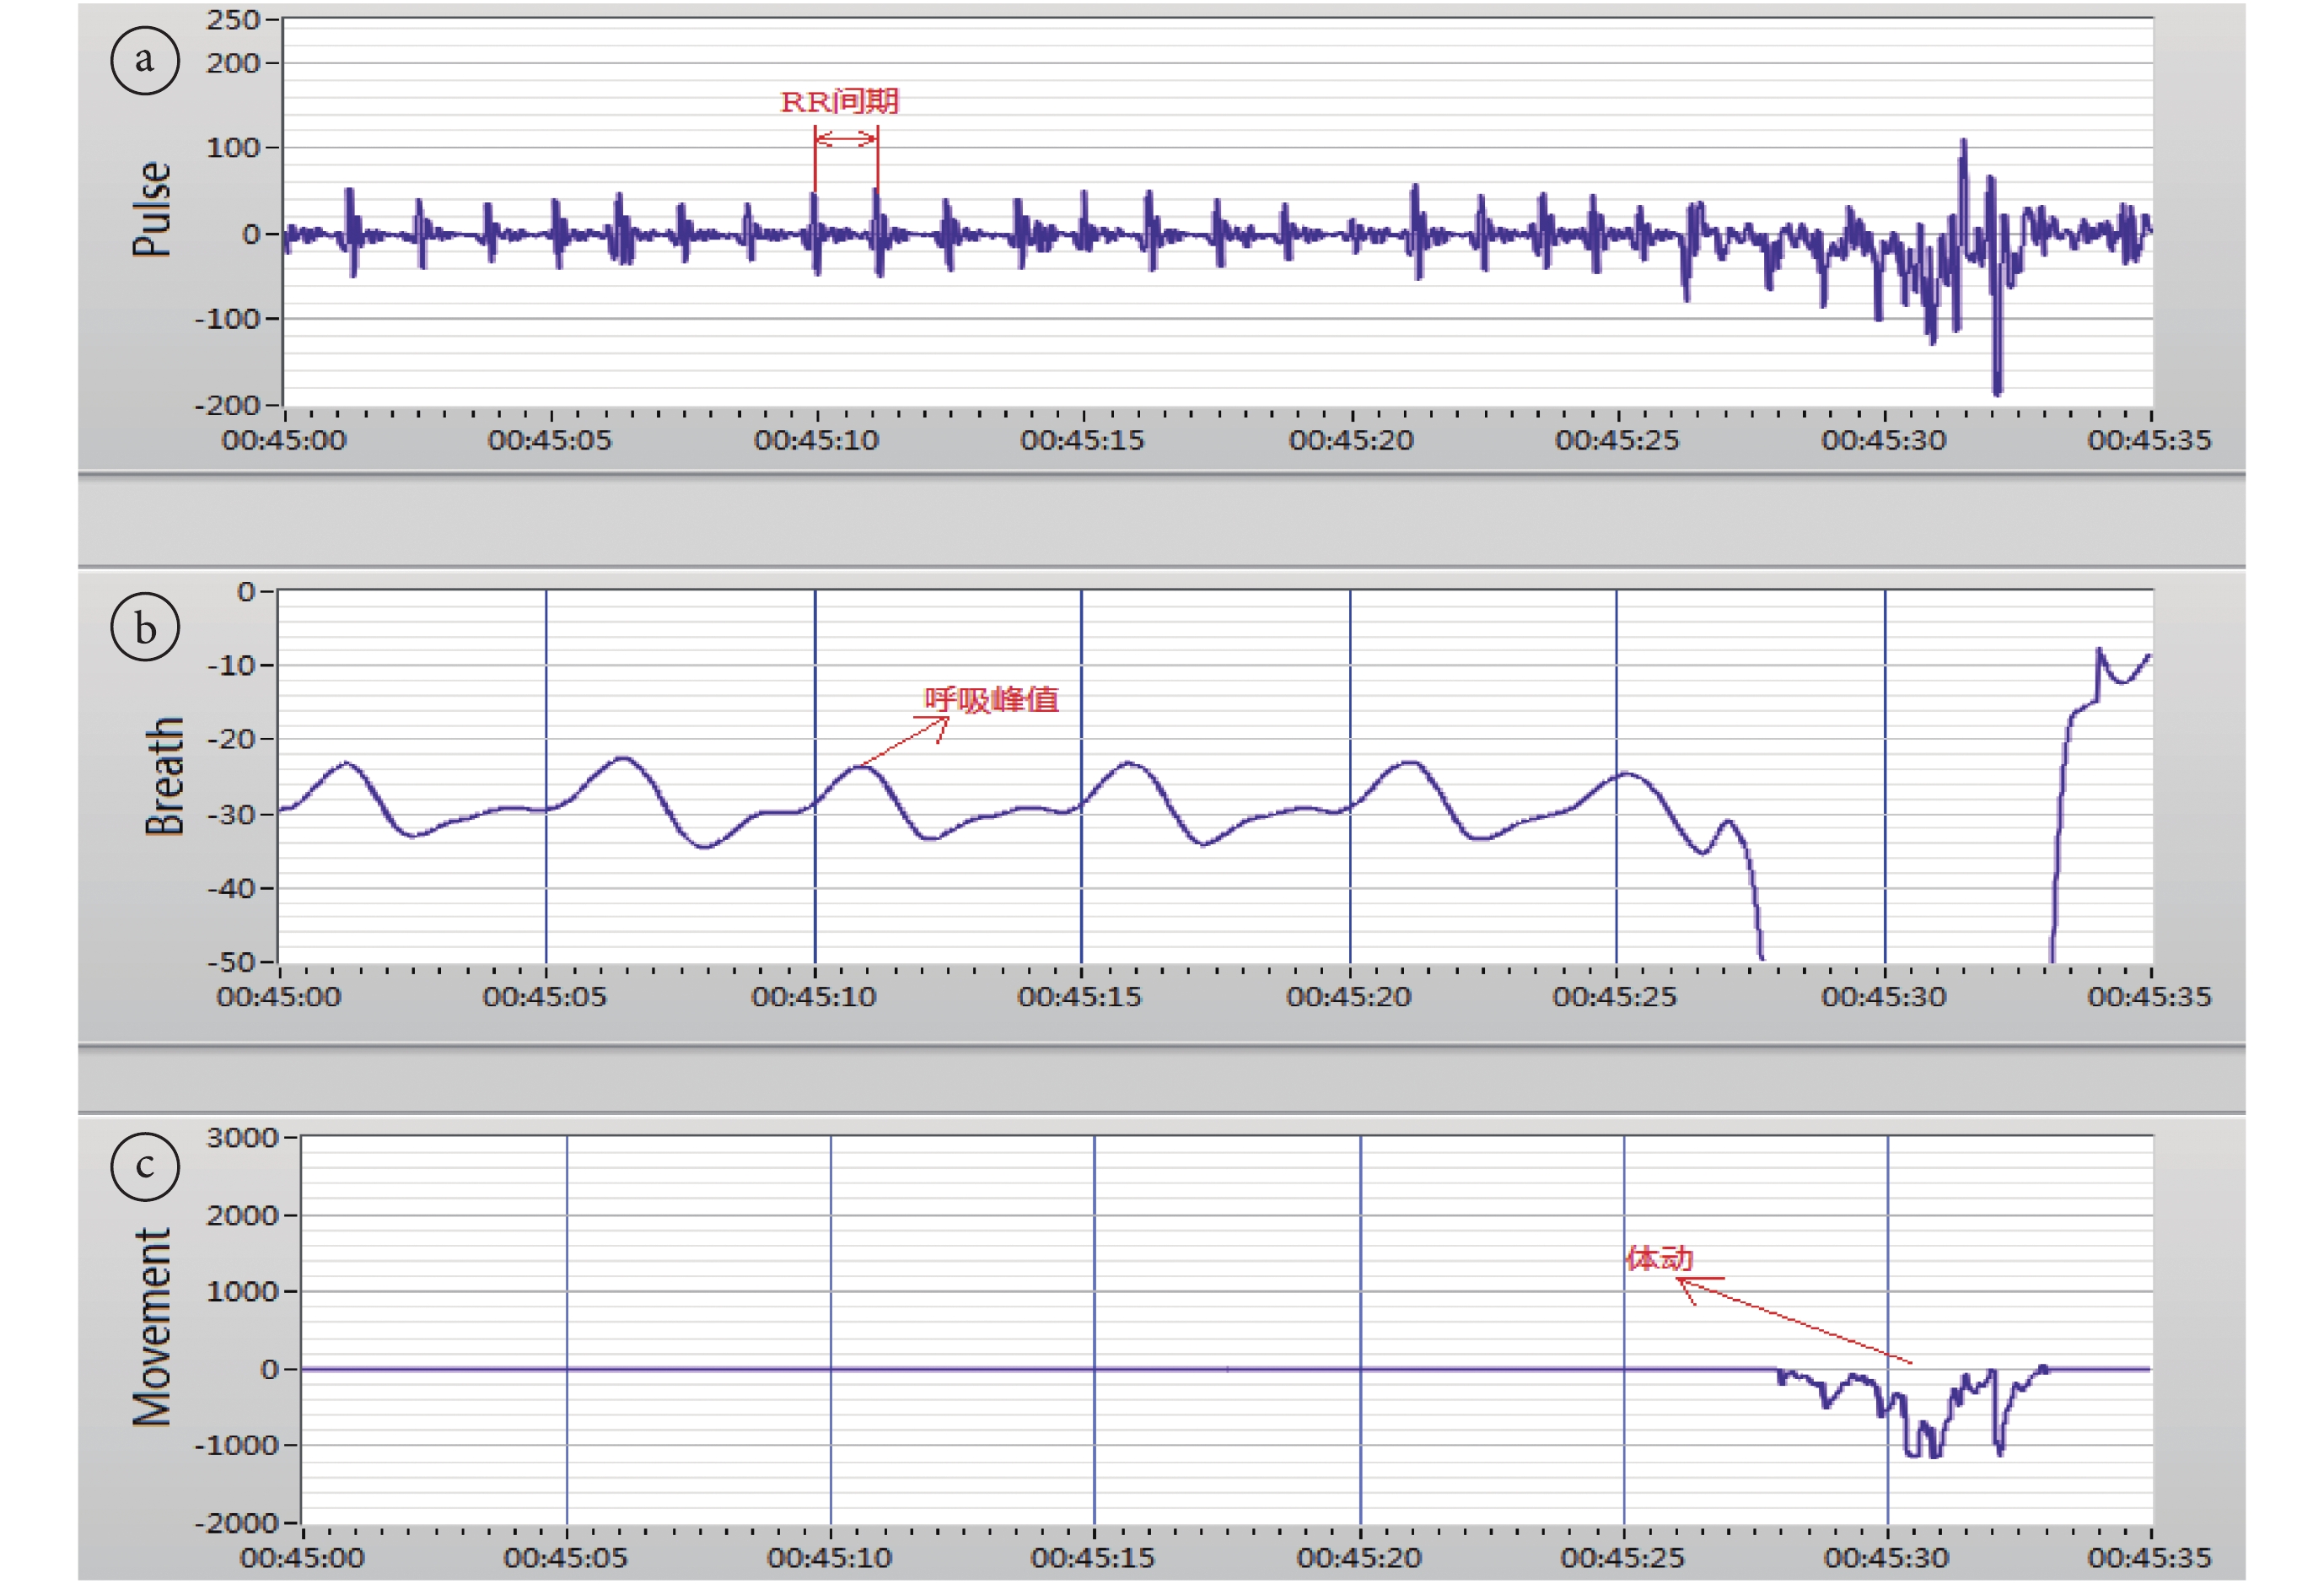Click 00:45:05 on the Pulse time axis
Screen dimensions: 2324x1584
coord(550,440)
